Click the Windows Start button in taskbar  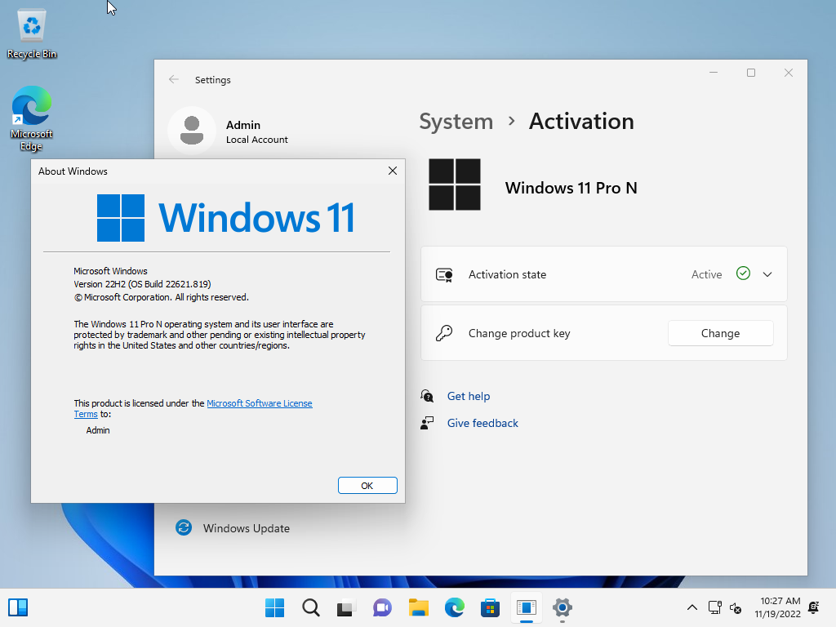275,607
